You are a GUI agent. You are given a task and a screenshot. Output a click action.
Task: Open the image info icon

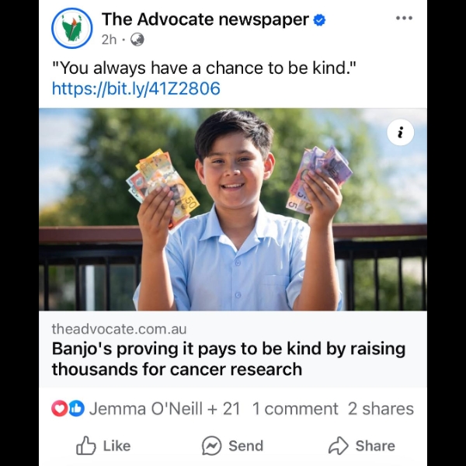pos(400,132)
